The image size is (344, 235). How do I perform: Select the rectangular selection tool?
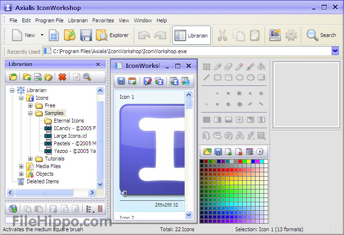pyautogui.click(x=206, y=66)
